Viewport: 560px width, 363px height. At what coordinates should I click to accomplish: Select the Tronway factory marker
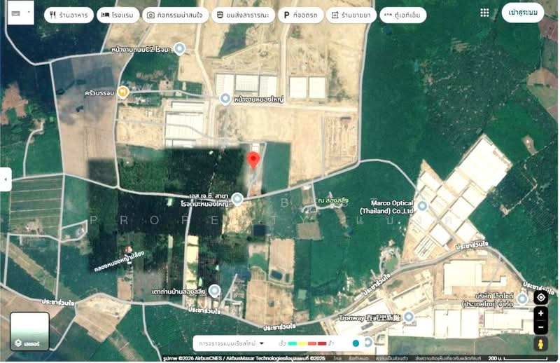(409, 317)
